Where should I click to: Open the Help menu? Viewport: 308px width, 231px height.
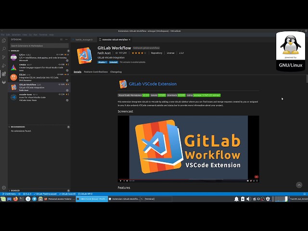click(x=51, y=35)
